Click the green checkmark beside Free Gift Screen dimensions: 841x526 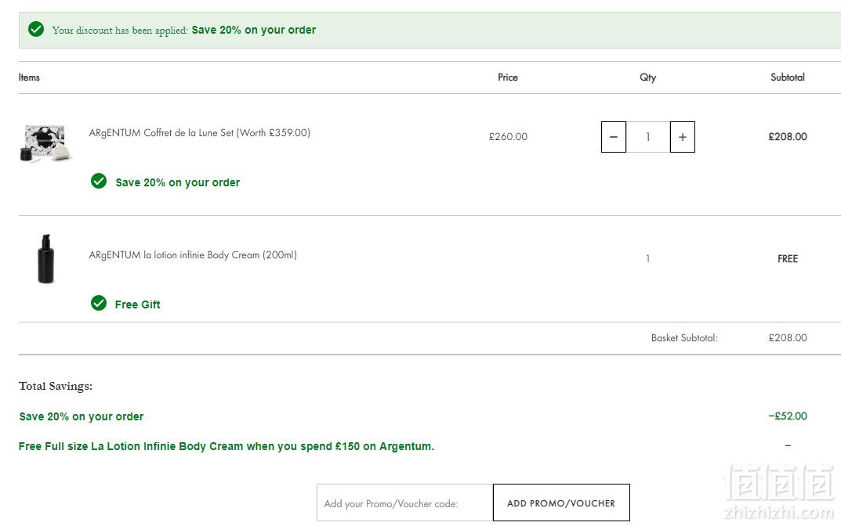(x=99, y=303)
